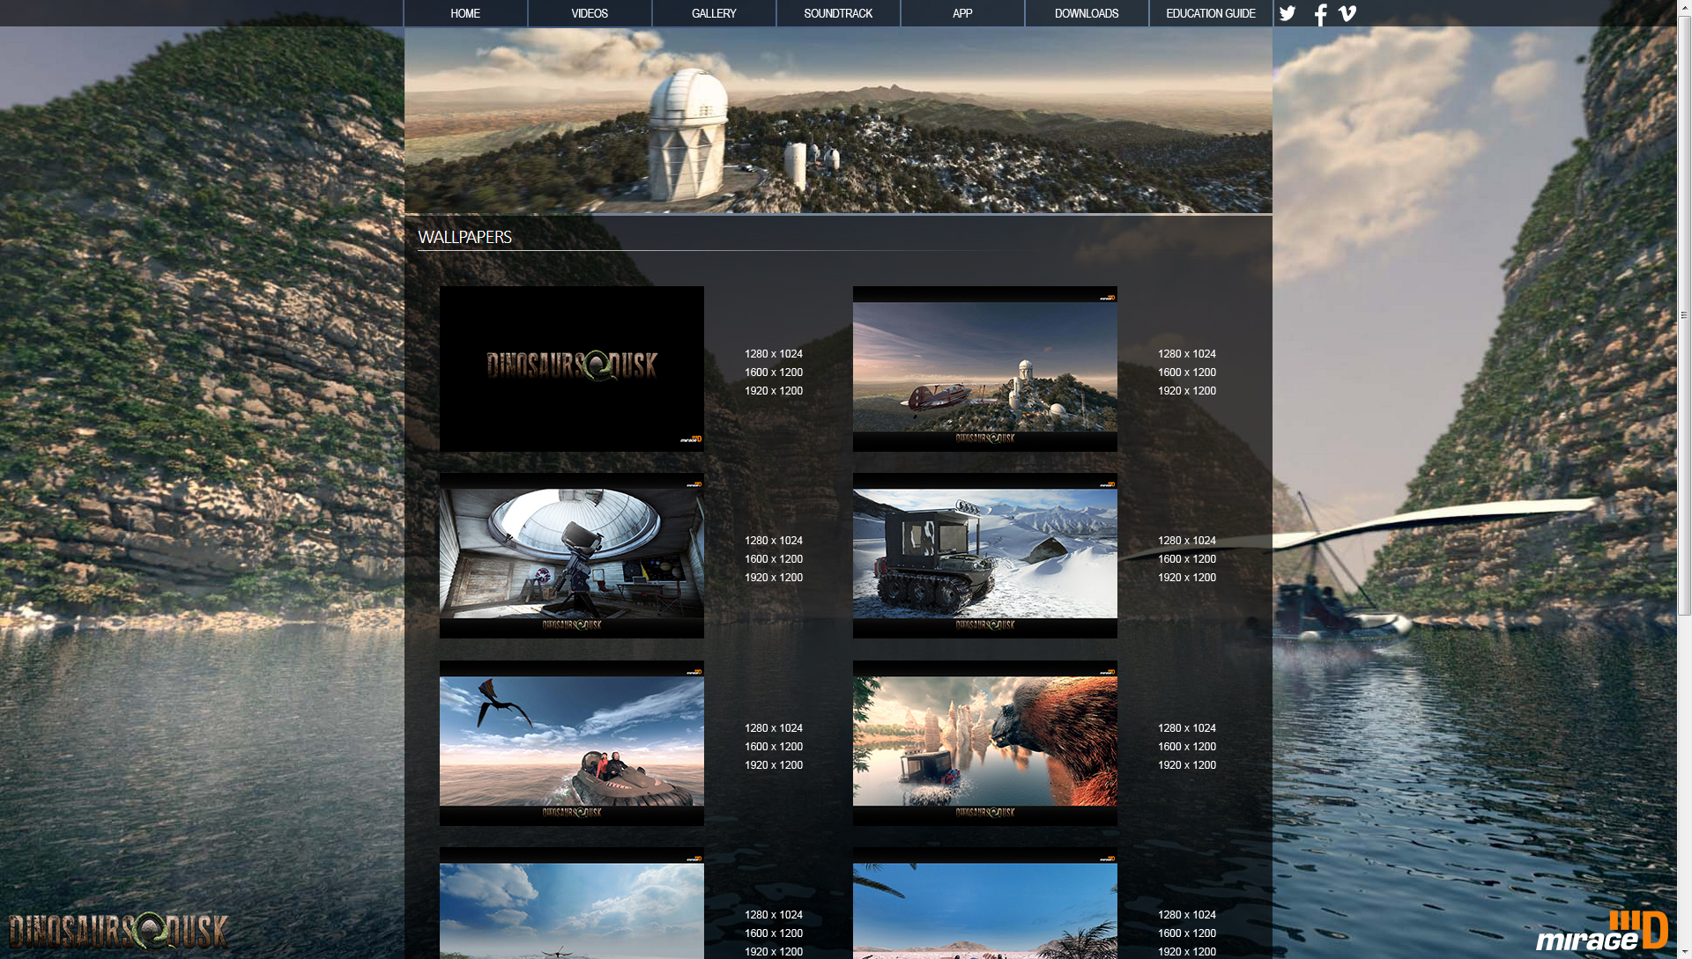The image size is (1692, 959).
Task: Open the red airplane and observatory wallpaper thumbnail
Action: (x=985, y=369)
